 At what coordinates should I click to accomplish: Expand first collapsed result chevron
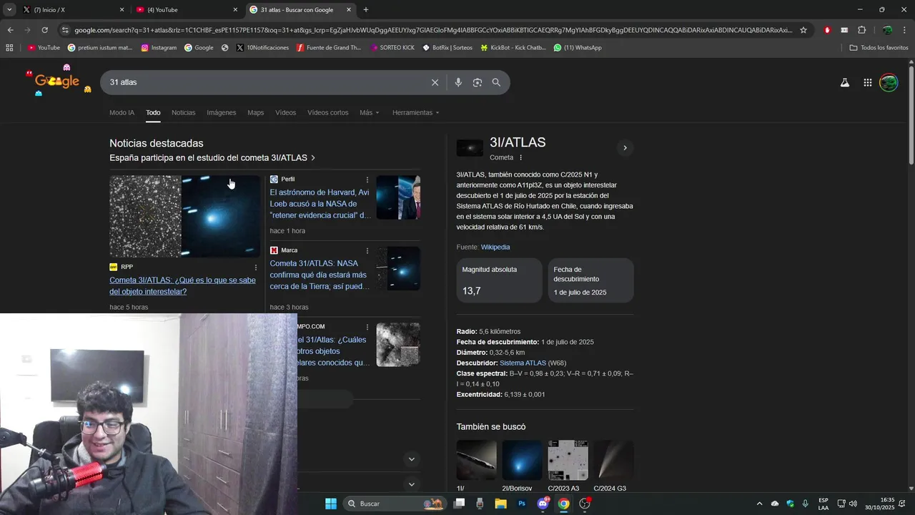coord(411,459)
